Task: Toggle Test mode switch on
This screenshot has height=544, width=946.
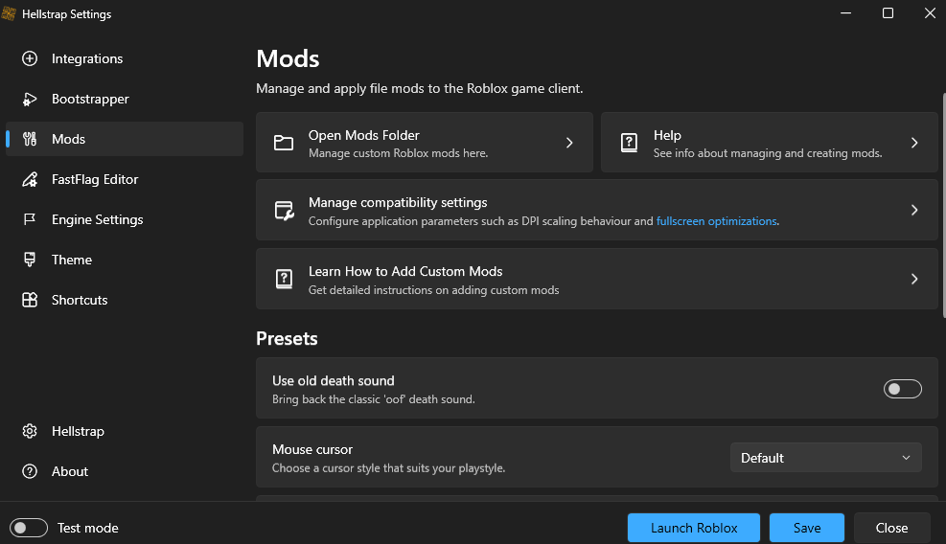Action: 29,528
